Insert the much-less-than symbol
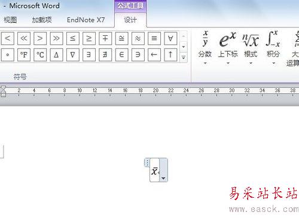299x218 pixels. pos(24,38)
